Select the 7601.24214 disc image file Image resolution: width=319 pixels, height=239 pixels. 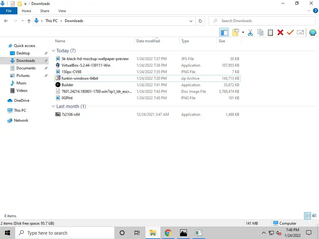click(147, 91)
